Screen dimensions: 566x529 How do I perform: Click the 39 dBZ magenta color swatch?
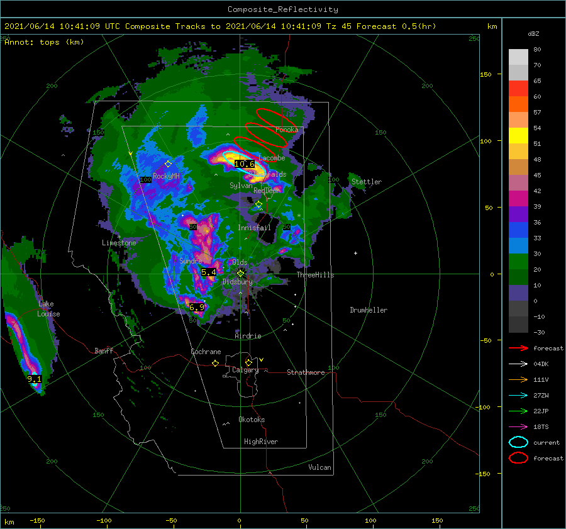click(x=518, y=199)
